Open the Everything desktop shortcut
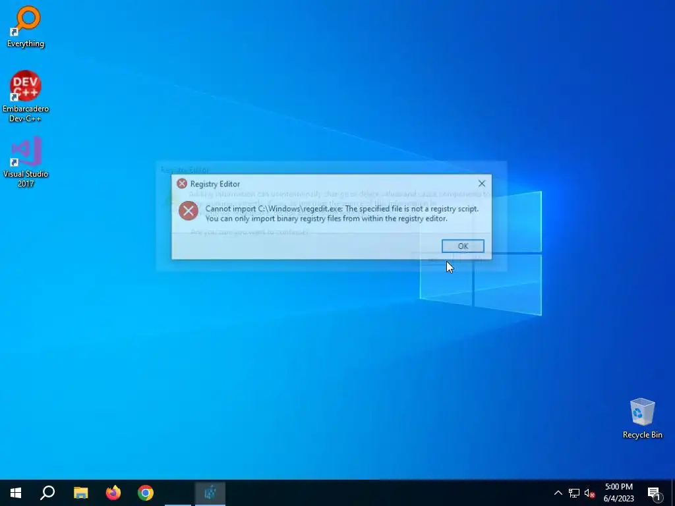 (x=26, y=26)
